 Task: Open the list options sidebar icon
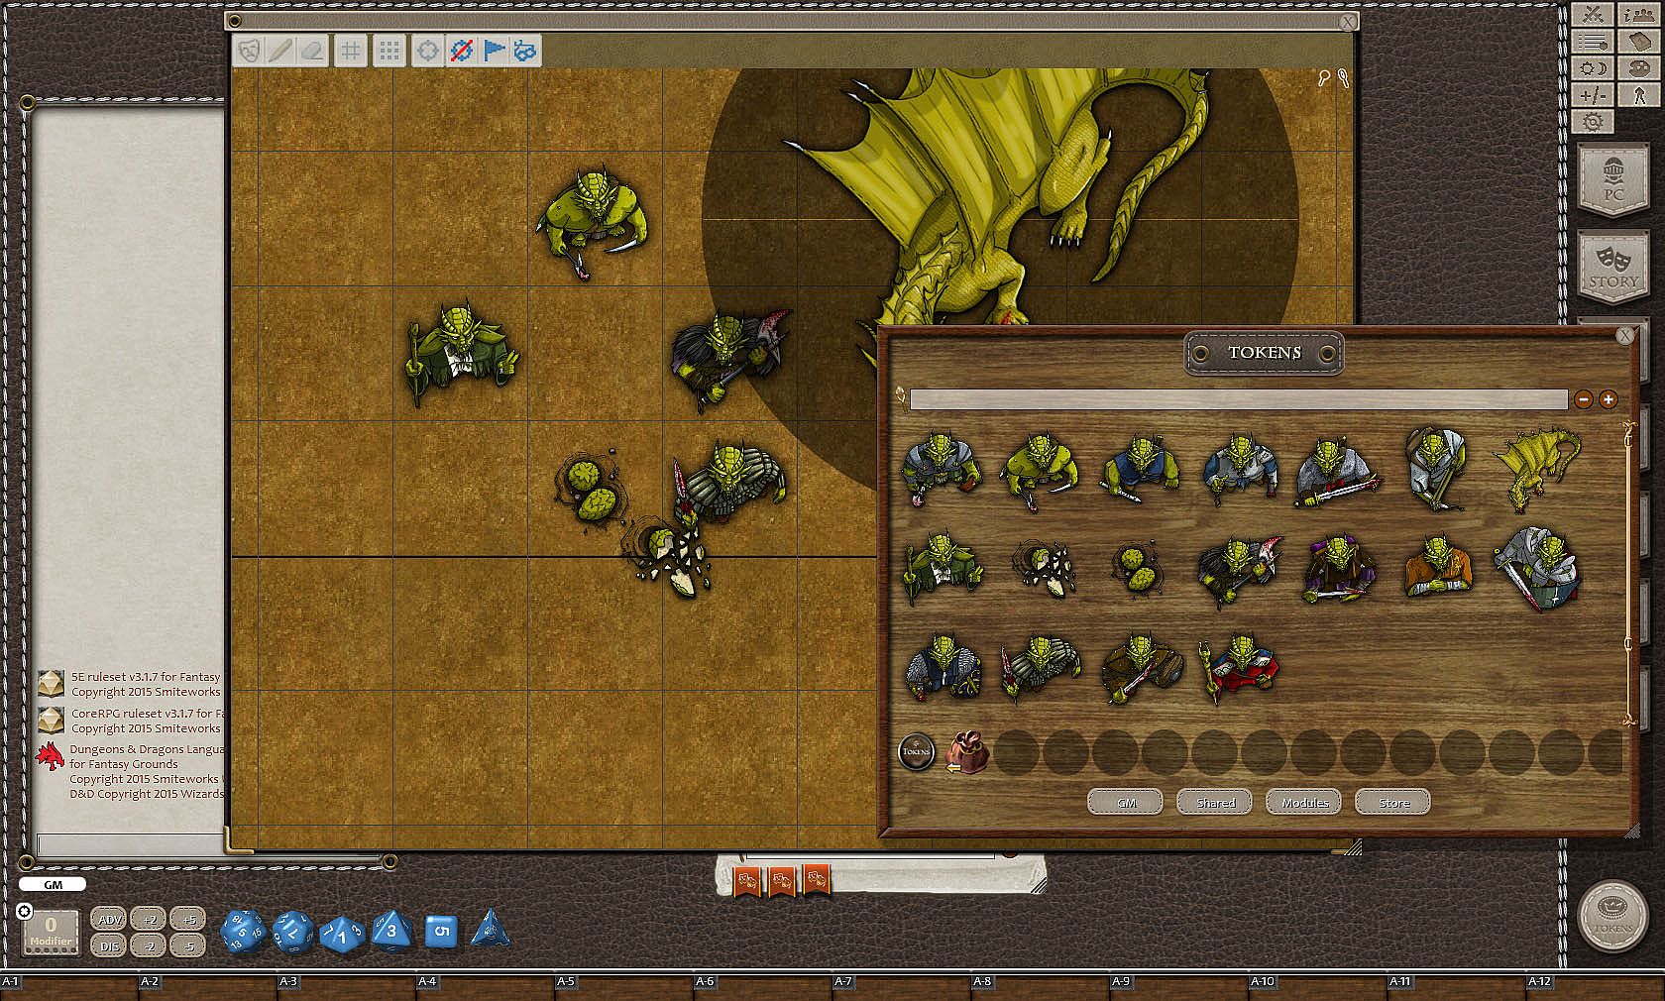[x=1594, y=42]
